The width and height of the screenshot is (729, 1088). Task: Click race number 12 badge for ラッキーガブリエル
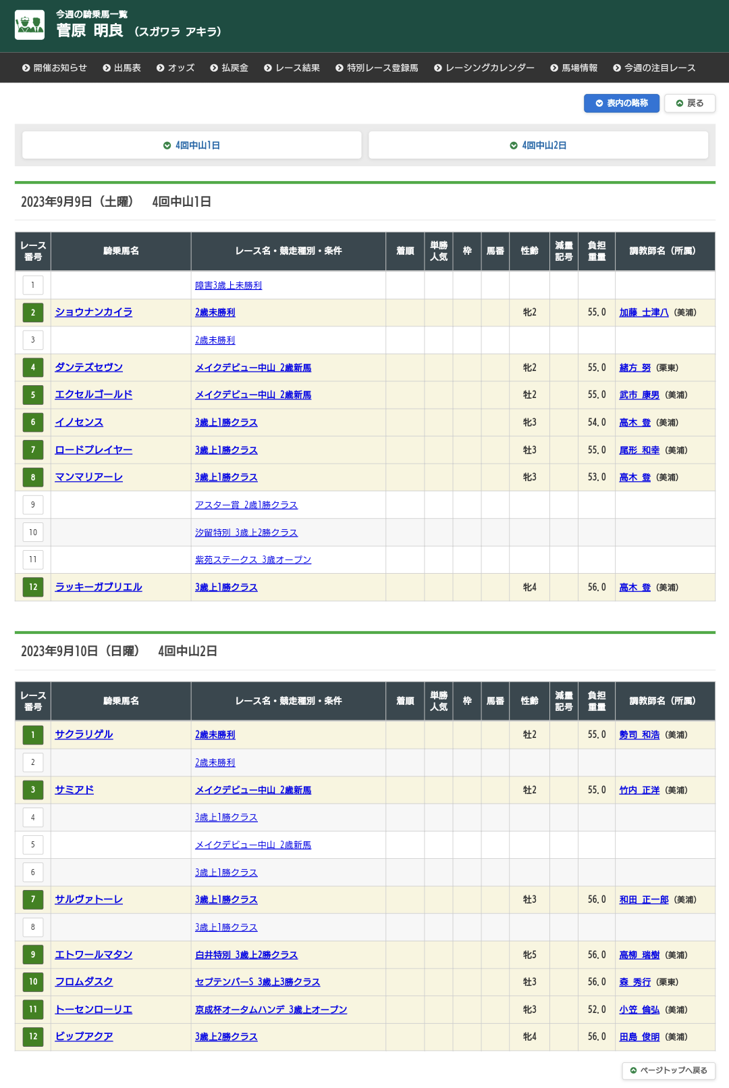[x=33, y=587]
